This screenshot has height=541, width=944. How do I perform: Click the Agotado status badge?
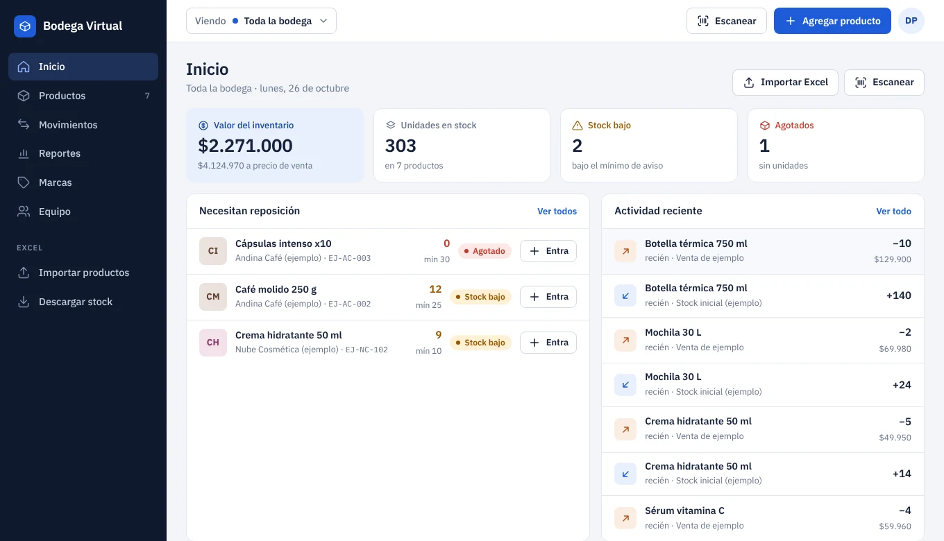point(484,251)
